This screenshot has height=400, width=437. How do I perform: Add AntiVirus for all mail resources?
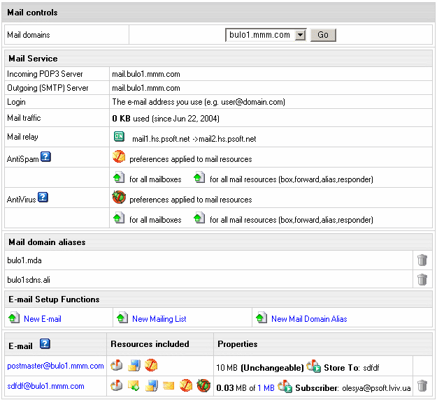[x=199, y=218]
